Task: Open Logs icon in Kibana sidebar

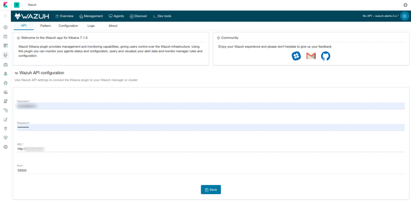Action: point(6,101)
